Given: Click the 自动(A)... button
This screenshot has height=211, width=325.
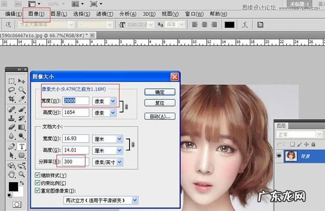Looking at the screenshot, I should pyautogui.click(x=160, y=116).
